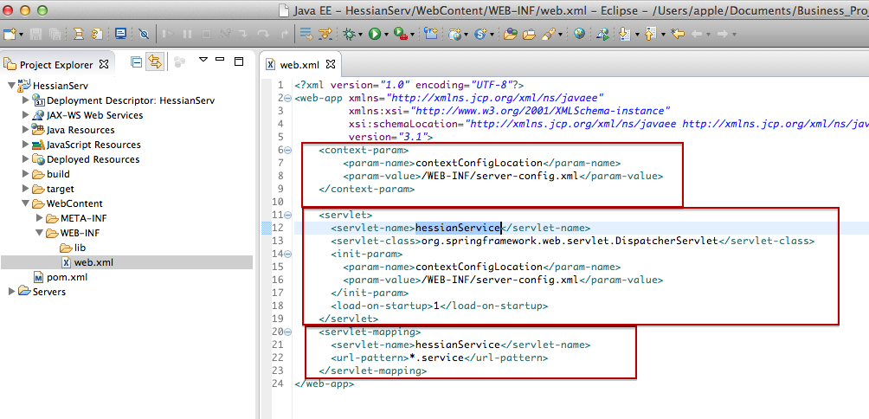Collapse the WEB-INF folder
The image size is (869, 419).
[39, 233]
